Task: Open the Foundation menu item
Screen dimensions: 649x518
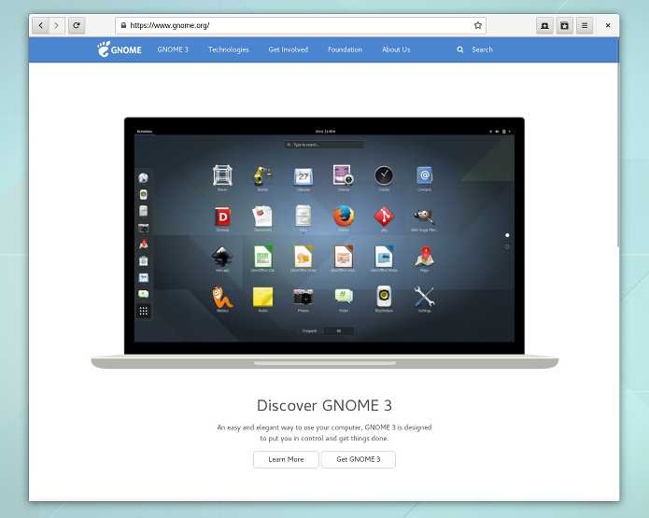Action: point(345,49)
